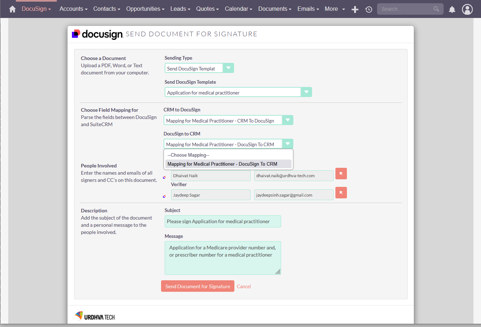Click the user profile icon
Screen dimensions: 481x327
pyautogui.click(x=467, y=9)
